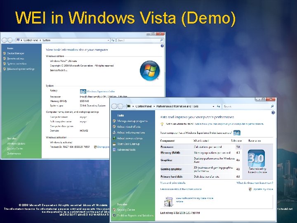Click the software box icon
This screenshot has height=223, width=297.
pyautogui.click(x=168, y=202)
